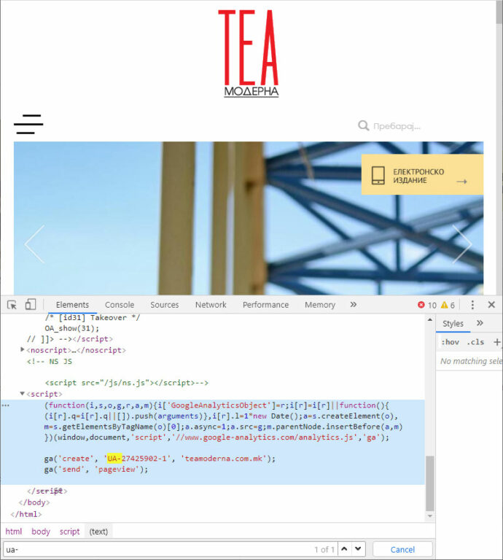Expand the noscript node
This screenshot has width=503, height=560.
pos(23,350)
